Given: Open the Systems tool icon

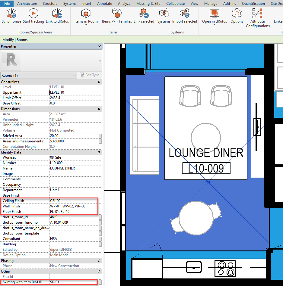Looking at the screenshot, I should pyautogui.click(x=164, y=14).
